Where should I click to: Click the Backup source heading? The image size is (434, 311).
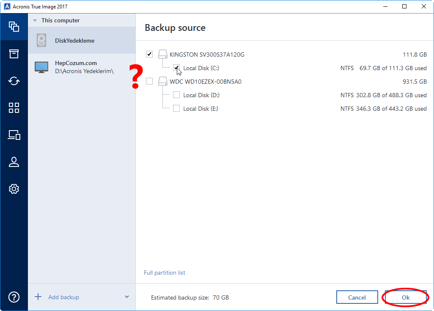tap(175, 27)
